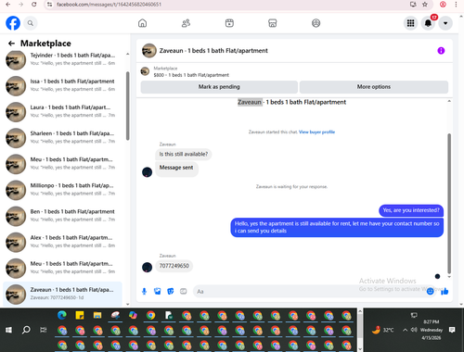Click the Marketplace listing thumbnail at $800
The width and height of the screenshot is (464, 352).
coord(145,71)
